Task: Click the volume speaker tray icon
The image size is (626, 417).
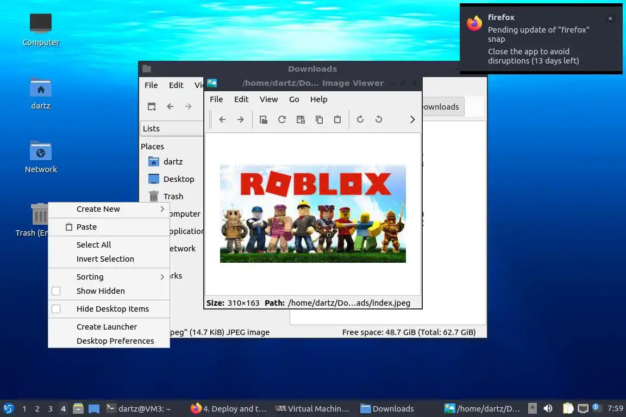Action: tap(548, 408)
